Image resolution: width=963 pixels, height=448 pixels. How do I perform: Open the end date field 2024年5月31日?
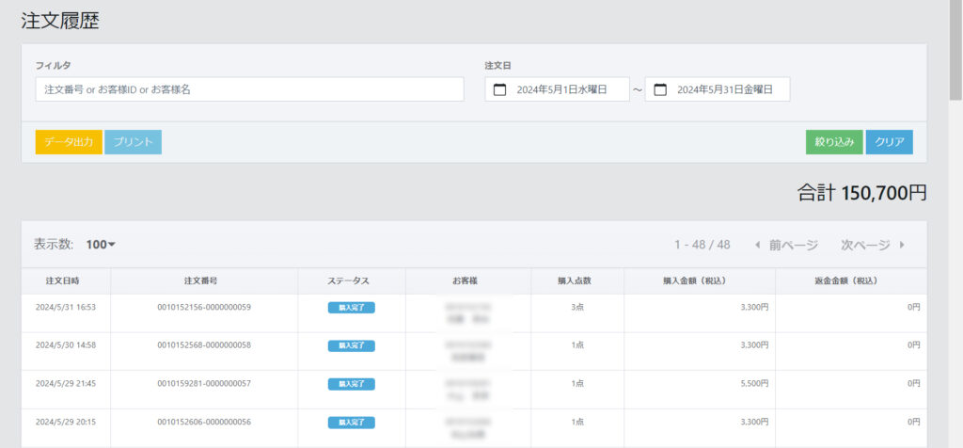724,89
